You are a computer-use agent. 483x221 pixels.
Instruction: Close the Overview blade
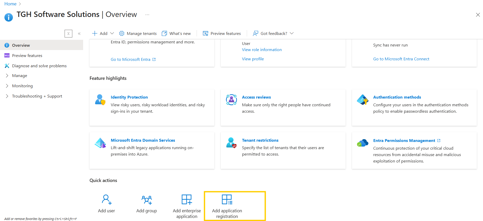tap(478, 15)
